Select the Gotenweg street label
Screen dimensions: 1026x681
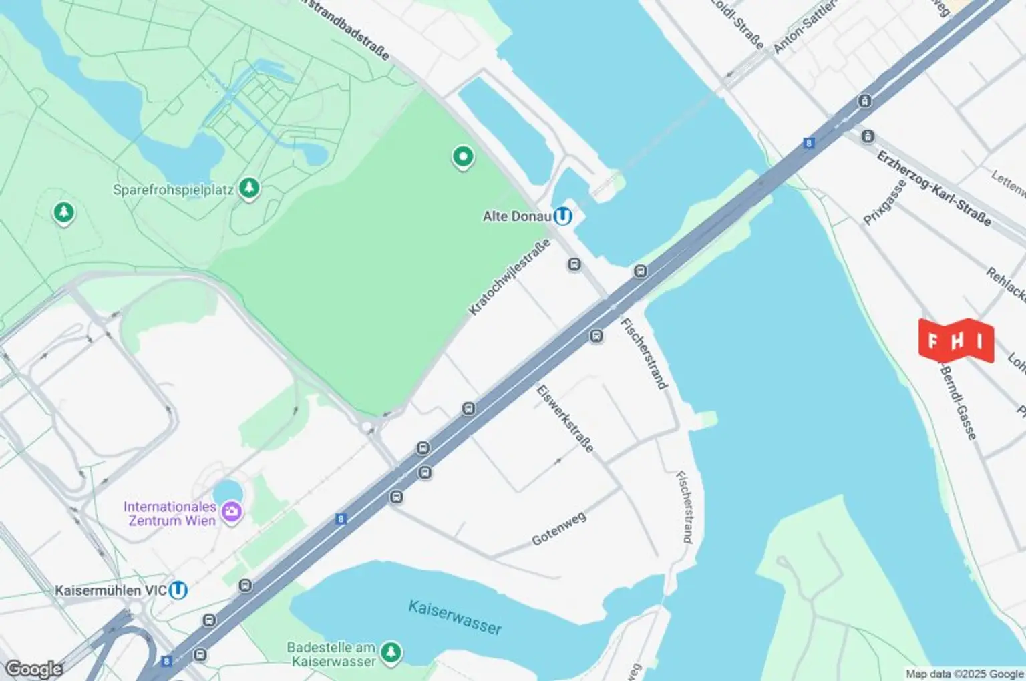click(x=559, y=529)
